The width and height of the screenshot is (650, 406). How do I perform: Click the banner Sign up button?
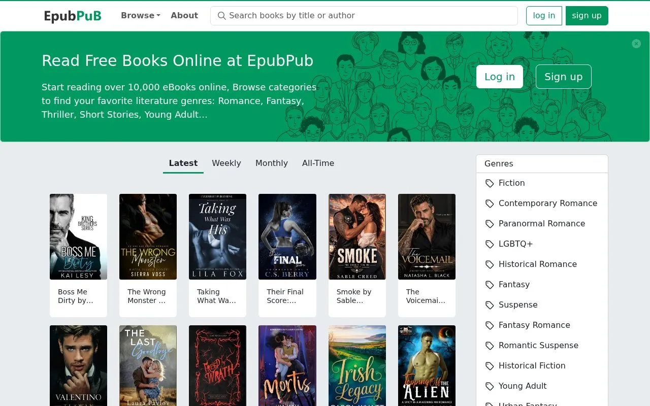click(564, 77)
